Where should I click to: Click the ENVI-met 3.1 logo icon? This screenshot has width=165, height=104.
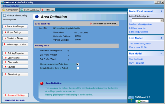[x=131, y=99]
